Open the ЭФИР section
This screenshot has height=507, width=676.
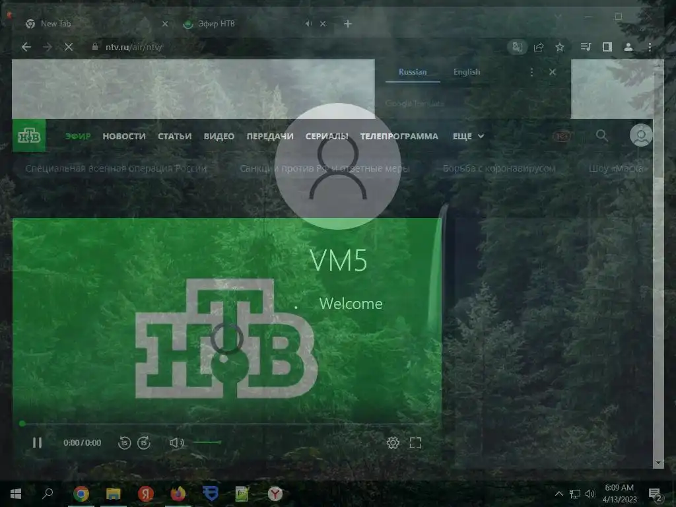click(78, 136)
